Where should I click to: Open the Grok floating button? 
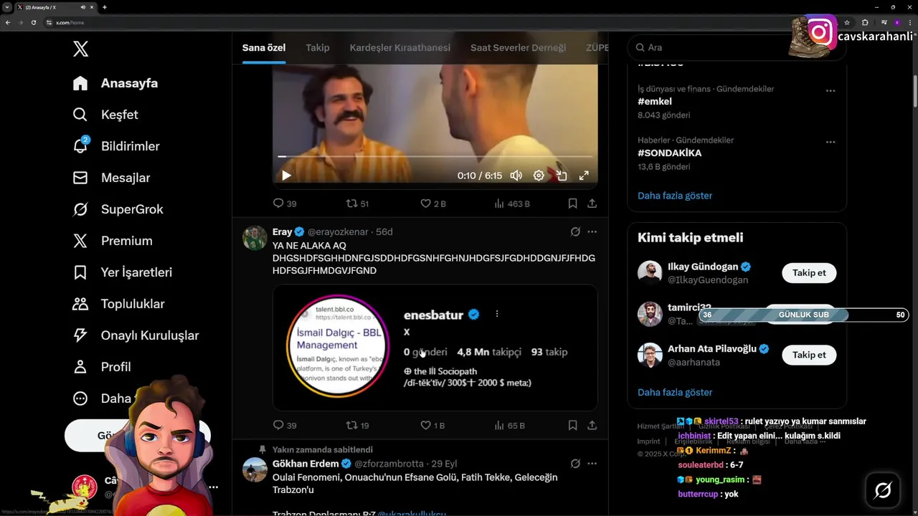[883, 490]
